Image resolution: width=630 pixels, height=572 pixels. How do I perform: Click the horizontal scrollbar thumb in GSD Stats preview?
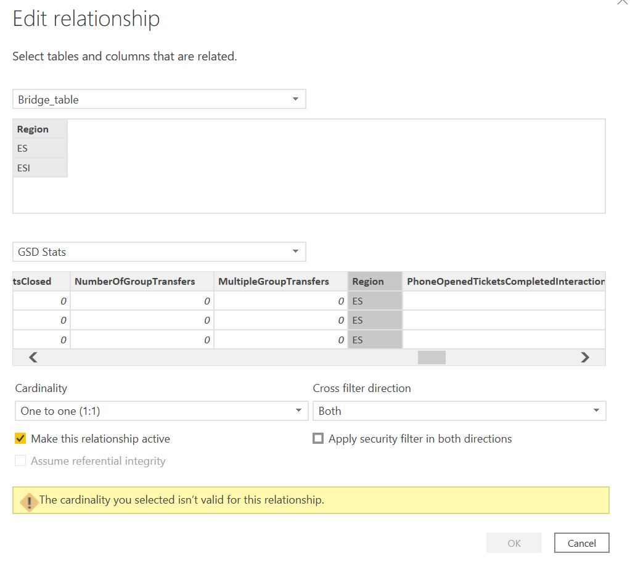(x=432, y=357)
